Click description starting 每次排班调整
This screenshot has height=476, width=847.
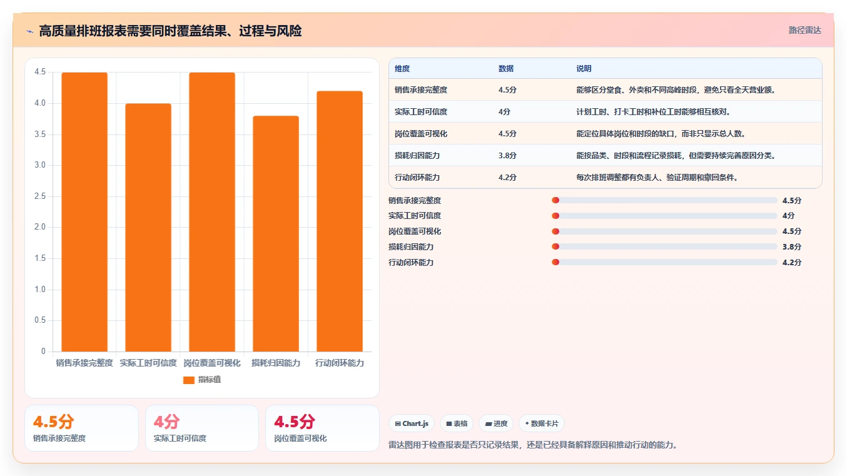657,178
